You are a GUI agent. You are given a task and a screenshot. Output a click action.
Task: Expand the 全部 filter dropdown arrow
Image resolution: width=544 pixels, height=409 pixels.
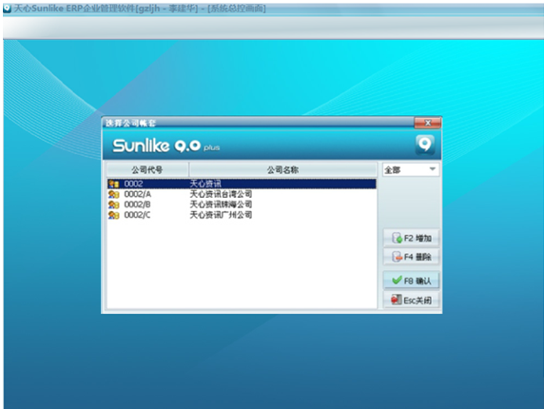point(433,169)
